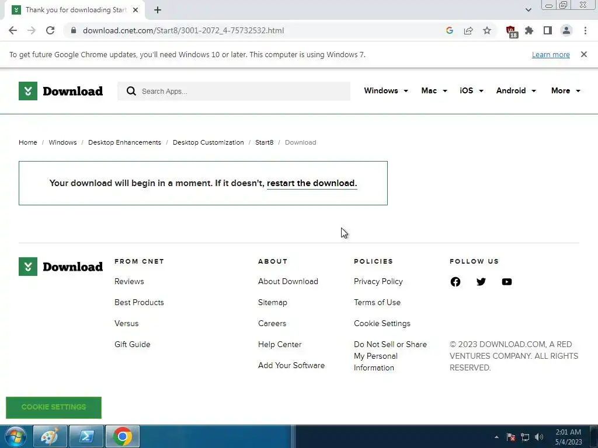The width and height of the screenshot is (598, 448).
Task: Open the red shield extension icon
Action: (x=512, y=32)
